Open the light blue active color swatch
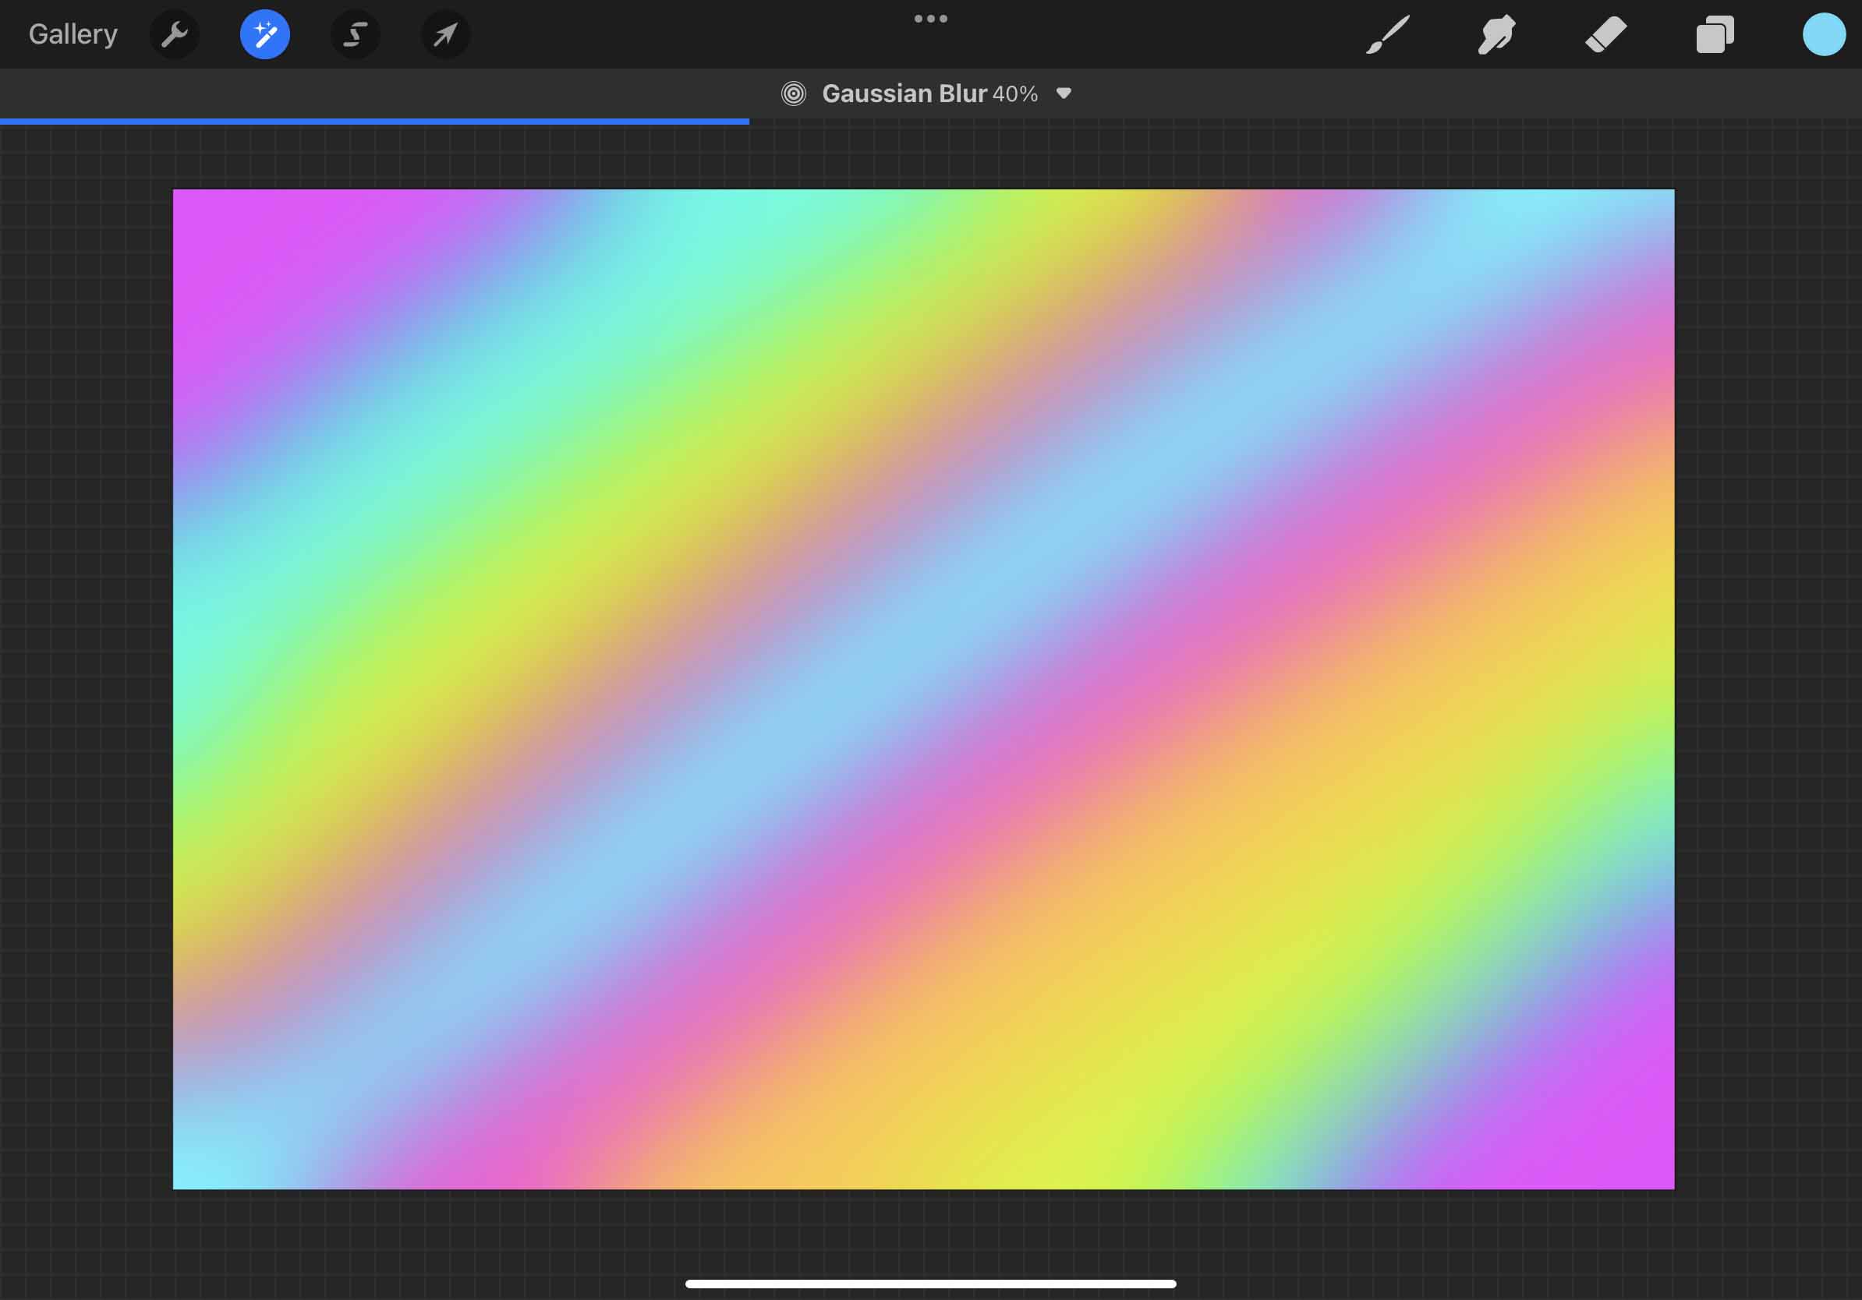 point(1824,34)
